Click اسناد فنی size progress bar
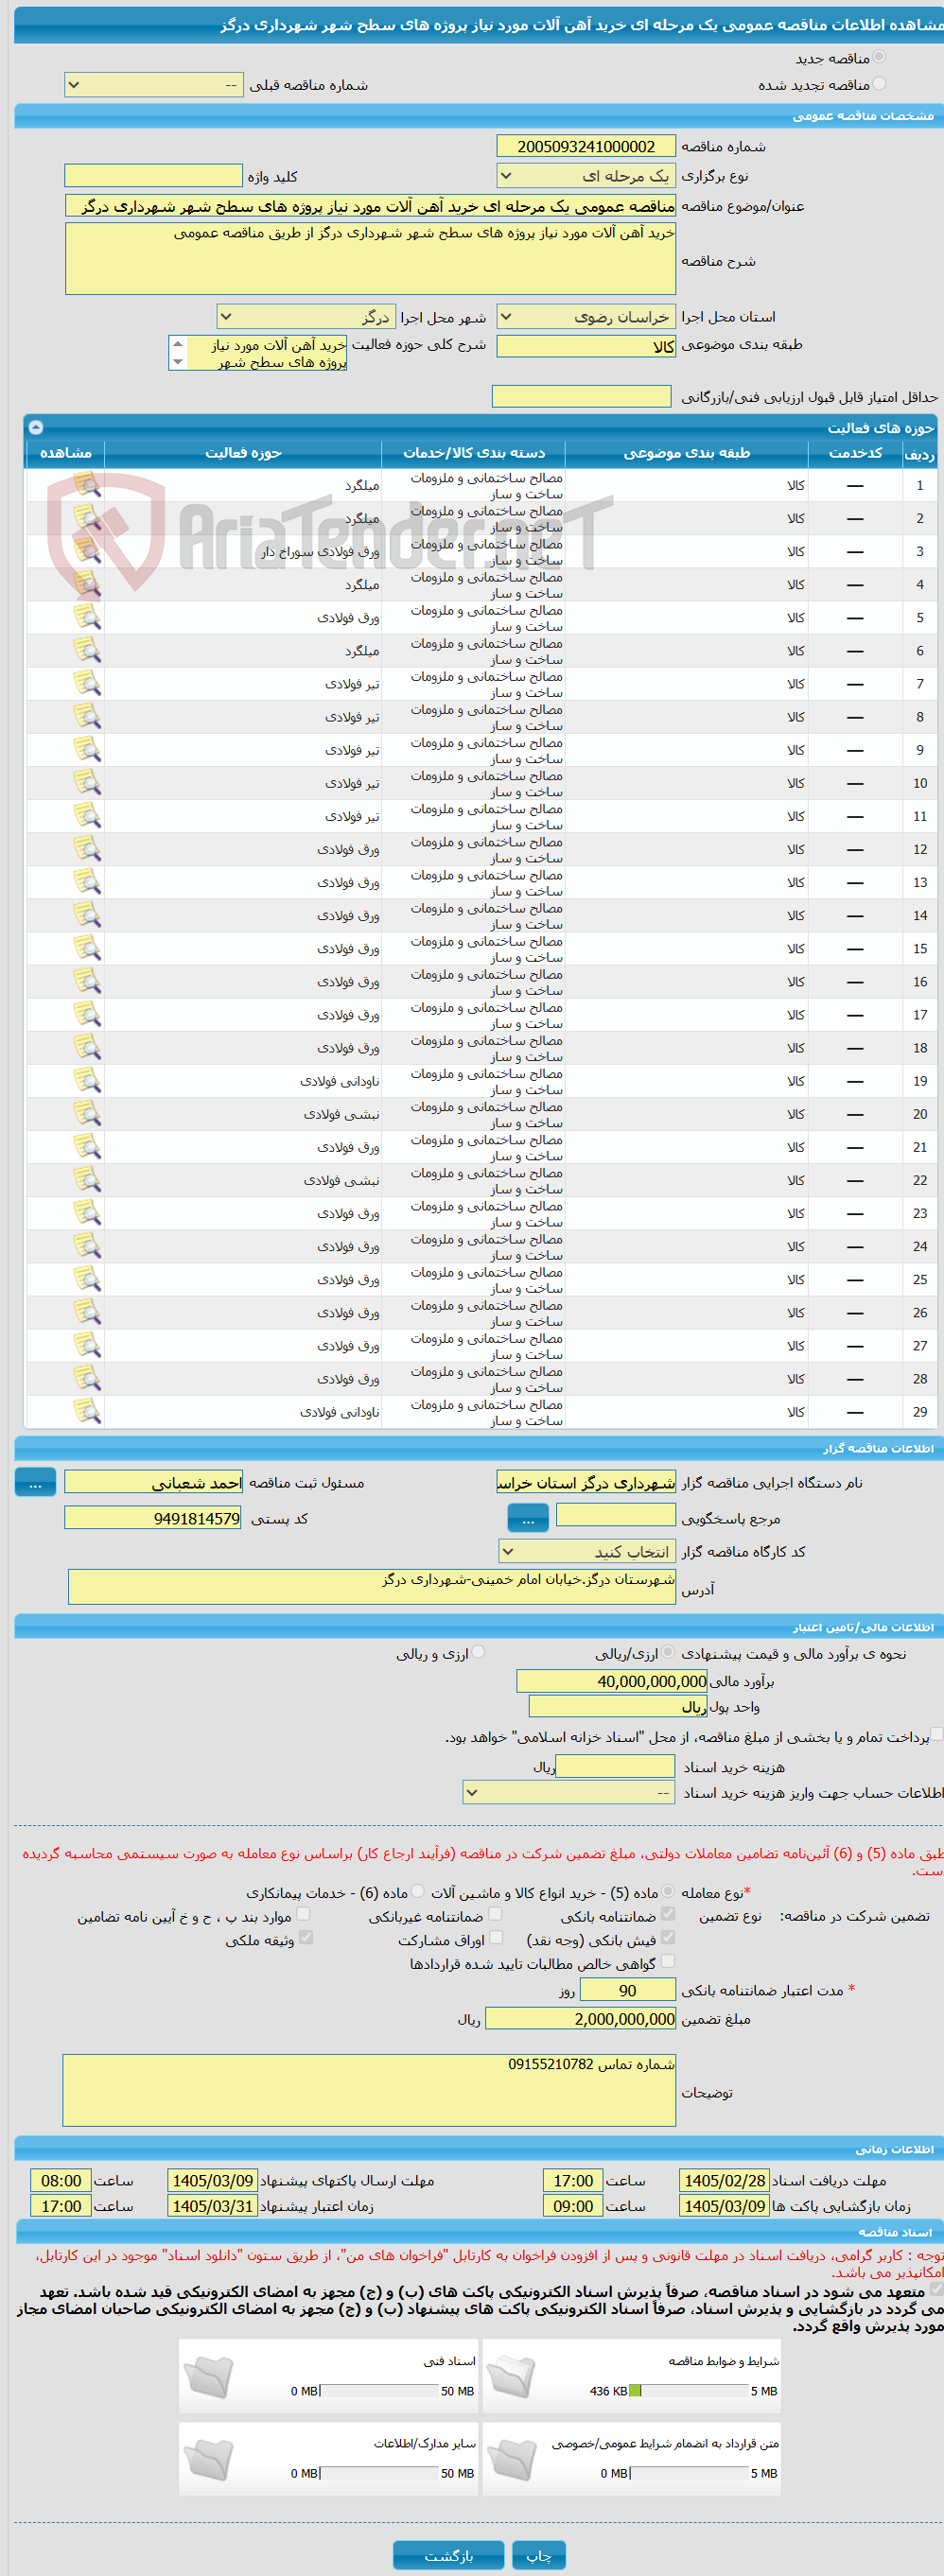 click(x=379, y=2391)
